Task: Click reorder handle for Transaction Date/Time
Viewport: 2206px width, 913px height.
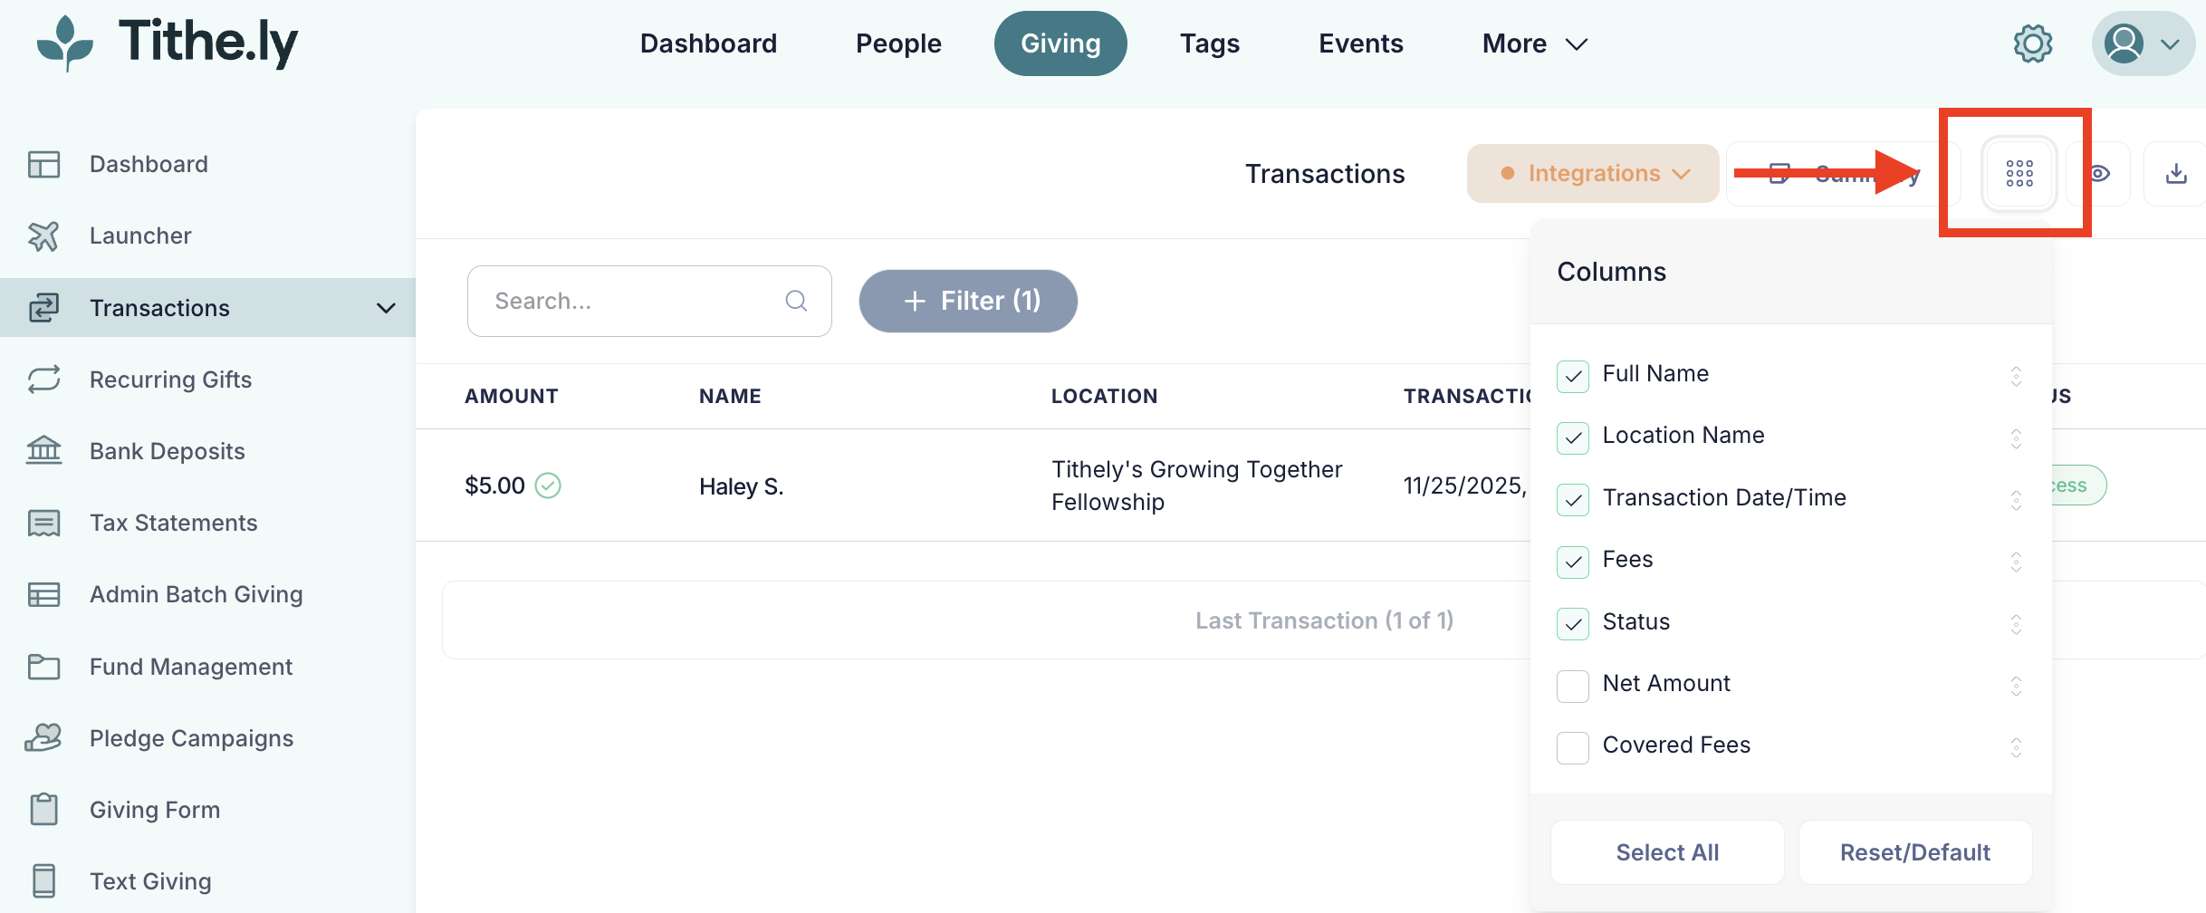Action: coord(2016,500)
